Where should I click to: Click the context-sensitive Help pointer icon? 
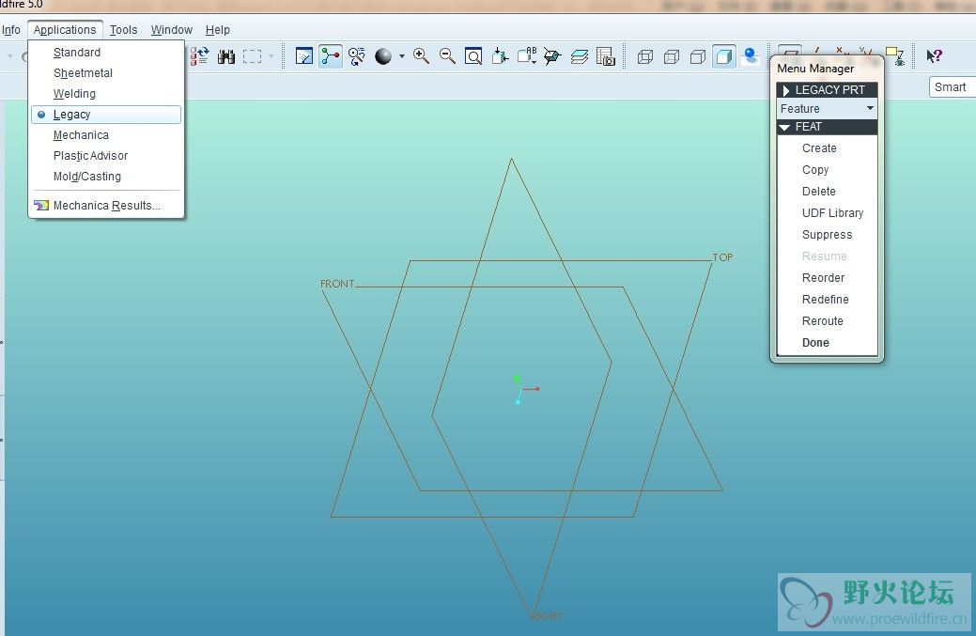point(934,56)
